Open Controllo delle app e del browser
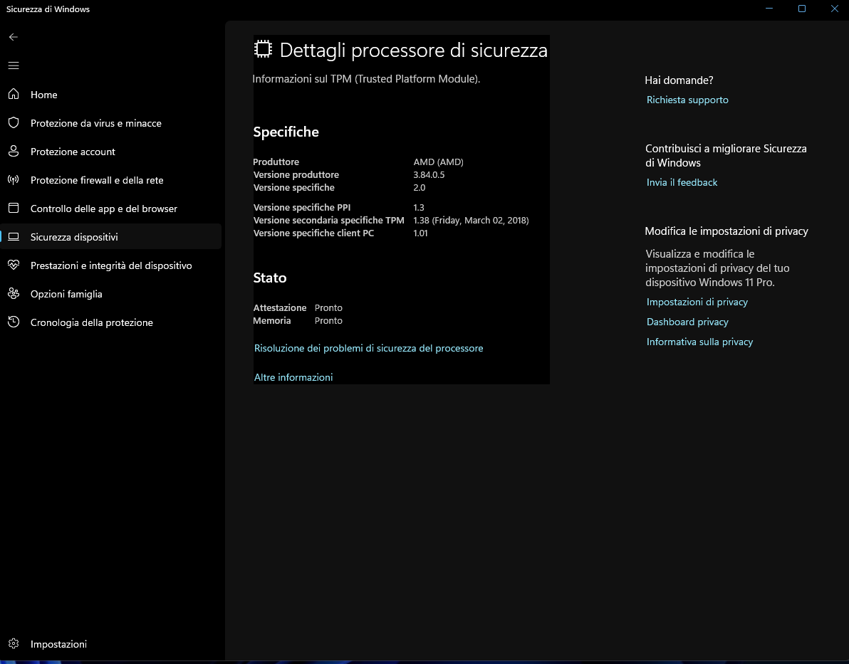The width and height of the screenshot is (849, 664). [110, 209]
